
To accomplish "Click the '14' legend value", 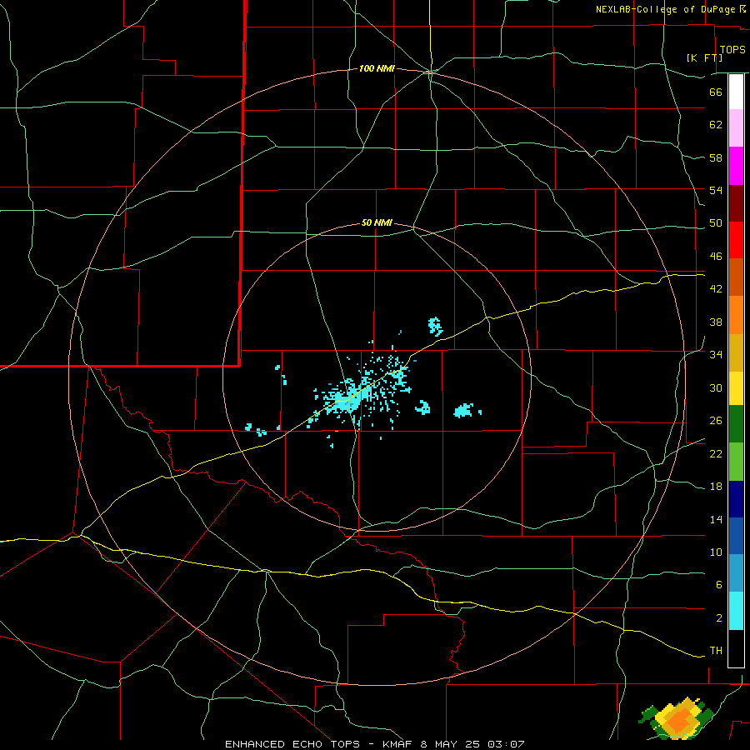I will 716,519.
